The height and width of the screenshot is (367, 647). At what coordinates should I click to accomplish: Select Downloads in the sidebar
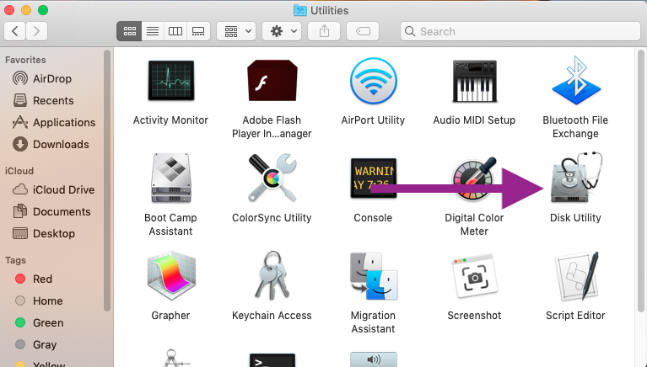pyautogui.click(x=51, y=144)
